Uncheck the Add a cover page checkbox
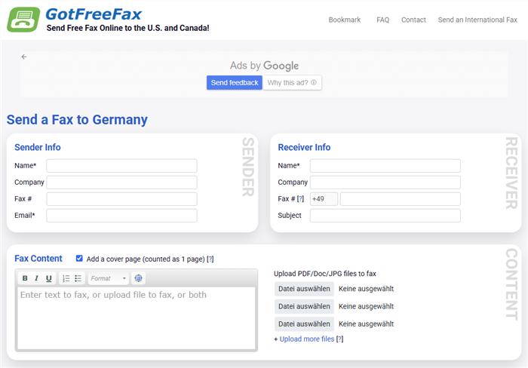This screenshot has height=368, width=528. 79,258
